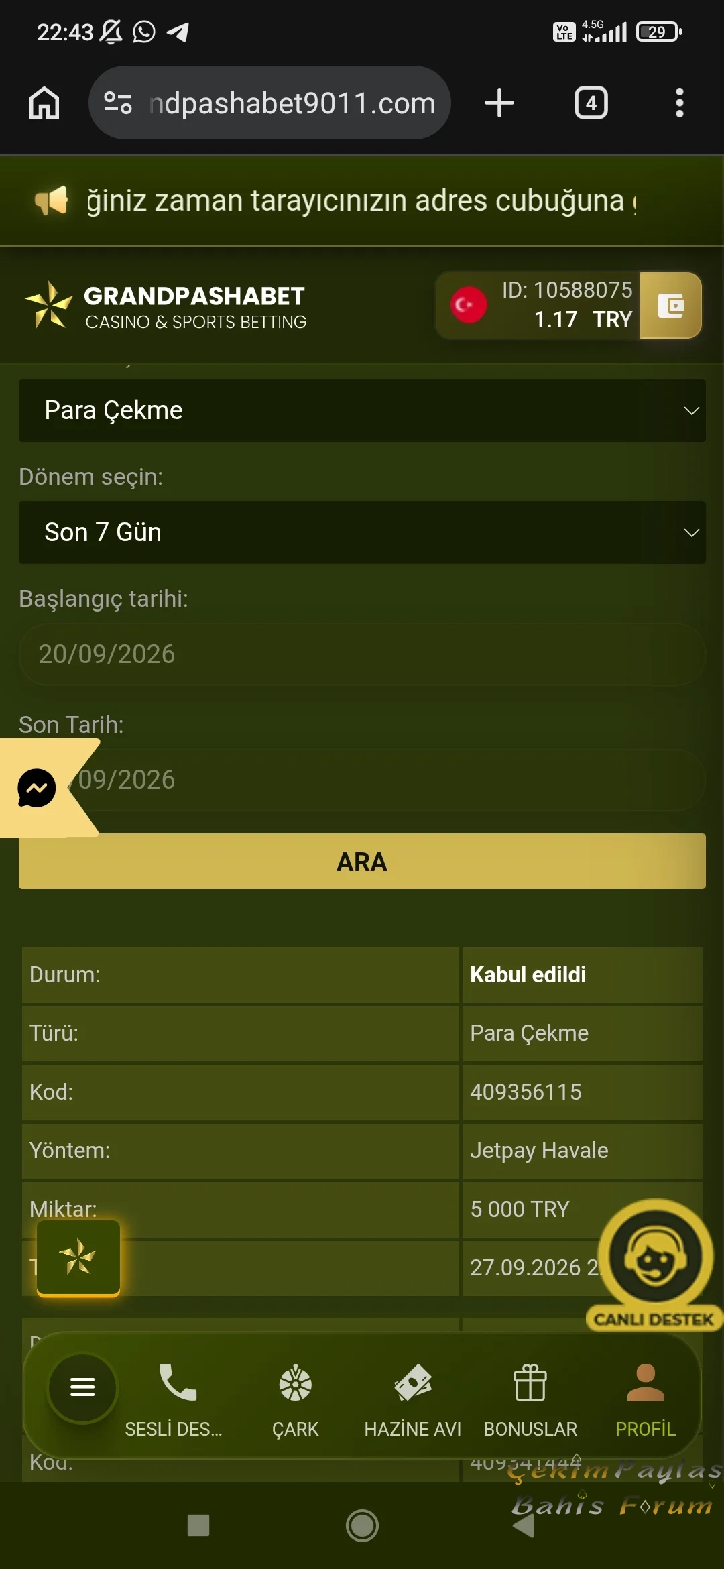Tap the Canlı Destek support avatar
The height and width of the screenshot is (1569, 724).
tap(655, 1257)
